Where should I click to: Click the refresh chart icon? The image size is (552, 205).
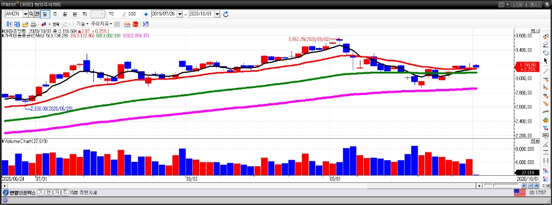(x=226, y=14)
